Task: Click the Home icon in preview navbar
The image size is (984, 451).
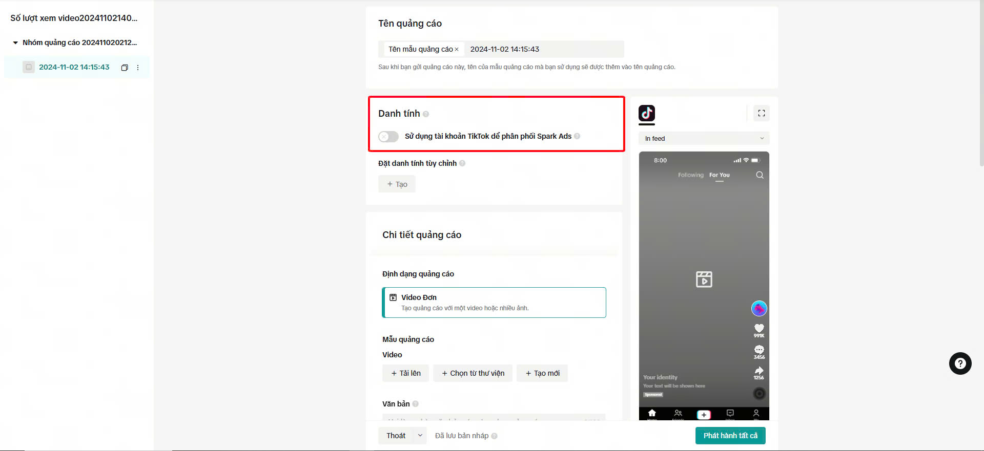Action: [652, 414]
